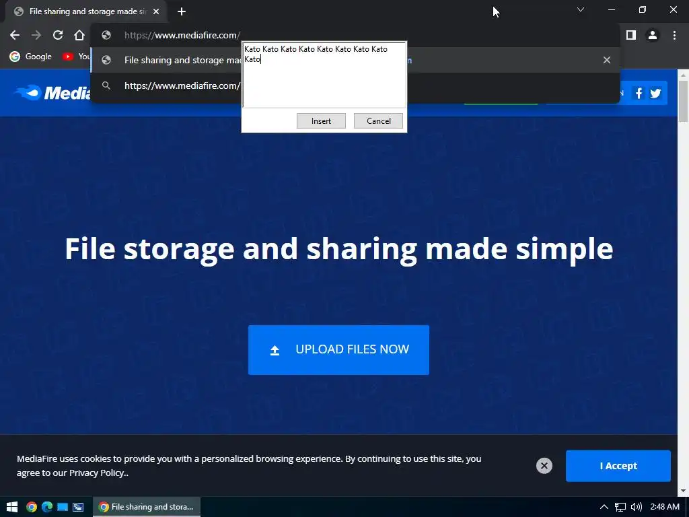Click the browser forward arrow

pyautogui.click(x=36, y=35)
